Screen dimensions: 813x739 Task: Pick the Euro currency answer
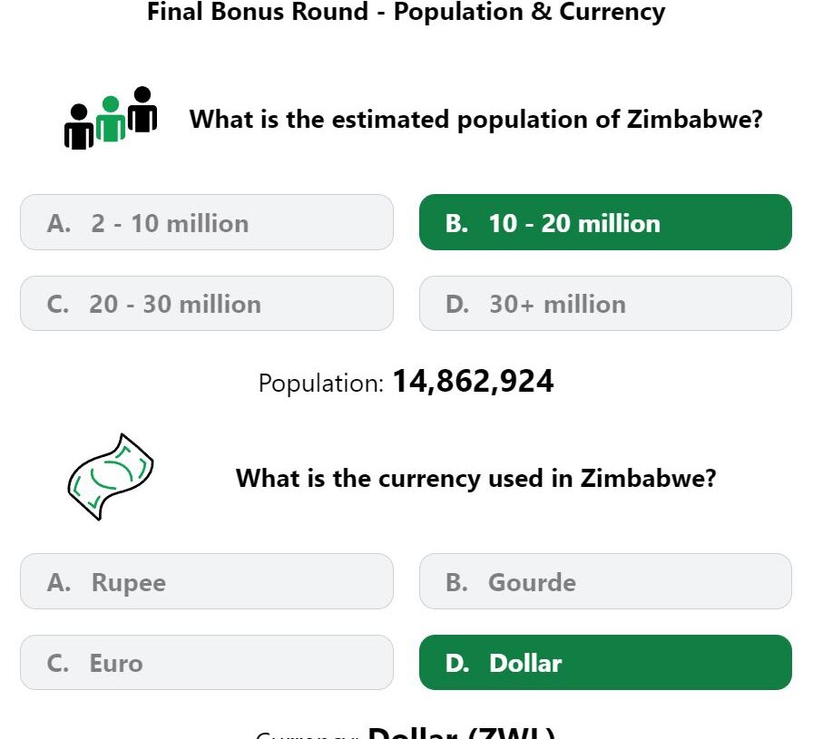click(x=207, y=662)
